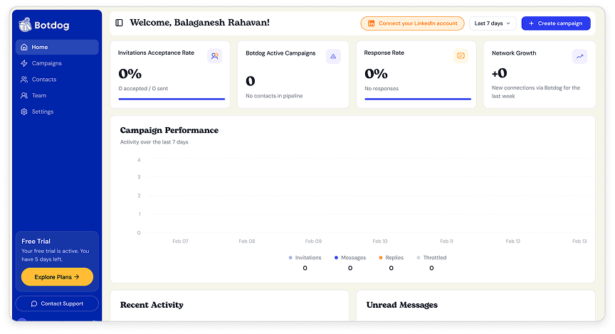Click the Team users icon in sidebar
The width and height of the screenshot is (615, 334).
(24, 95)
